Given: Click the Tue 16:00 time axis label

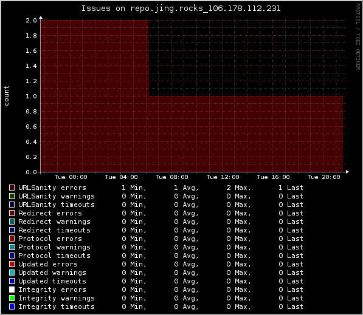Looking at the screenshot, I should 273,177.
